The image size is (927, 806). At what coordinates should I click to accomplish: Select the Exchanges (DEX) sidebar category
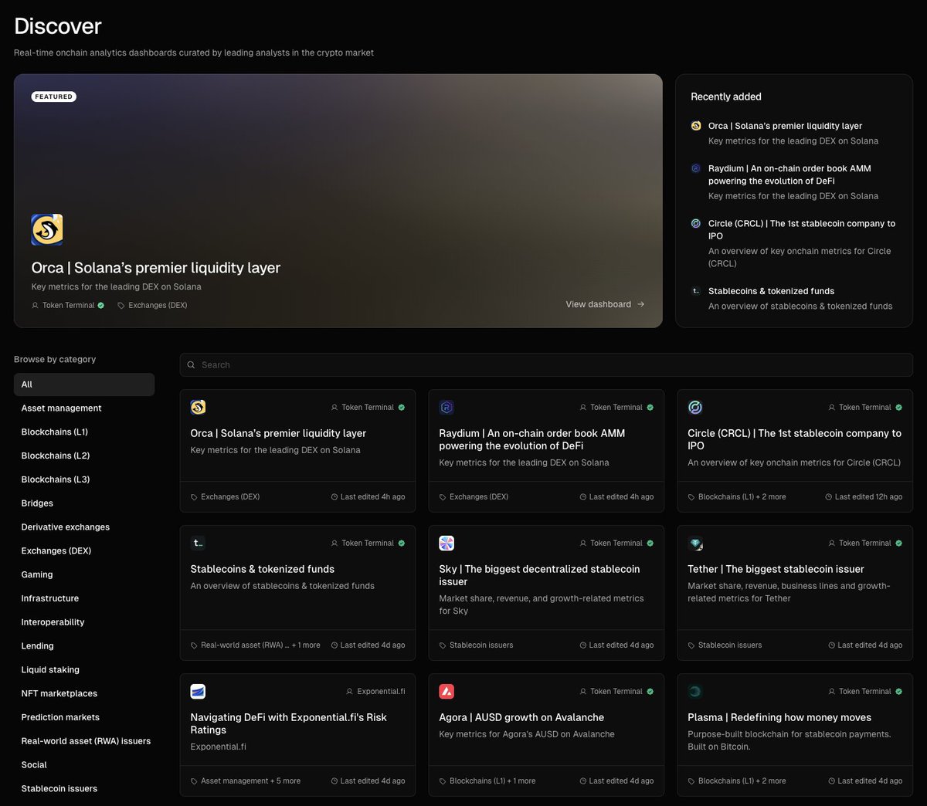click(84, 551)
